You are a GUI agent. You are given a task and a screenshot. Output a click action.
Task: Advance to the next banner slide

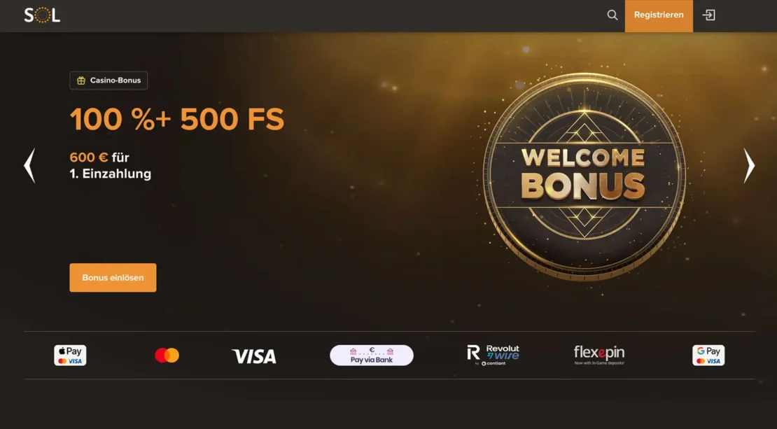click(749, 165)
